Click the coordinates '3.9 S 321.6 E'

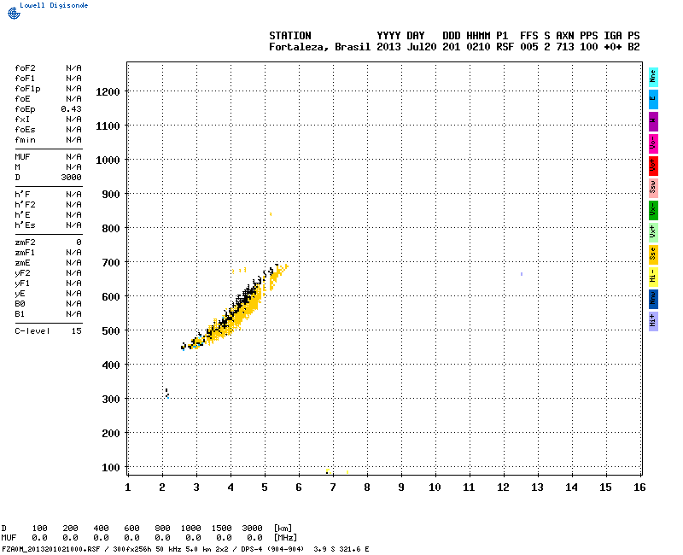click(341, 549)
